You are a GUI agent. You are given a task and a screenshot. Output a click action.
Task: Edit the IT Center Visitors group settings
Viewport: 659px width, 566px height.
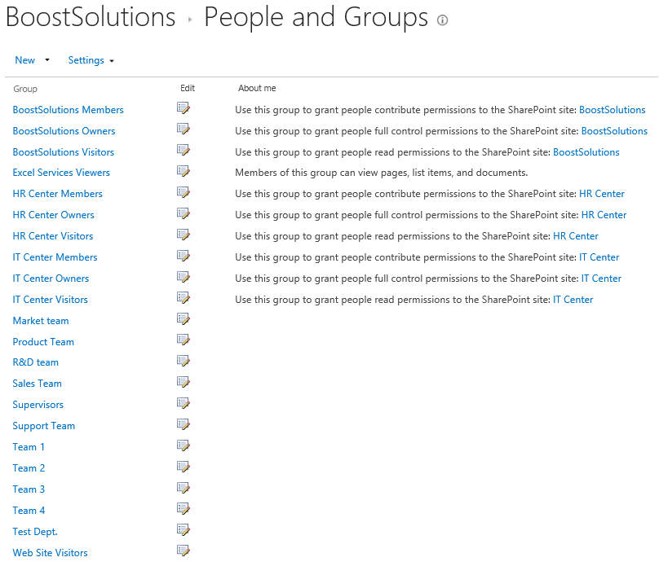pos(184,299)
